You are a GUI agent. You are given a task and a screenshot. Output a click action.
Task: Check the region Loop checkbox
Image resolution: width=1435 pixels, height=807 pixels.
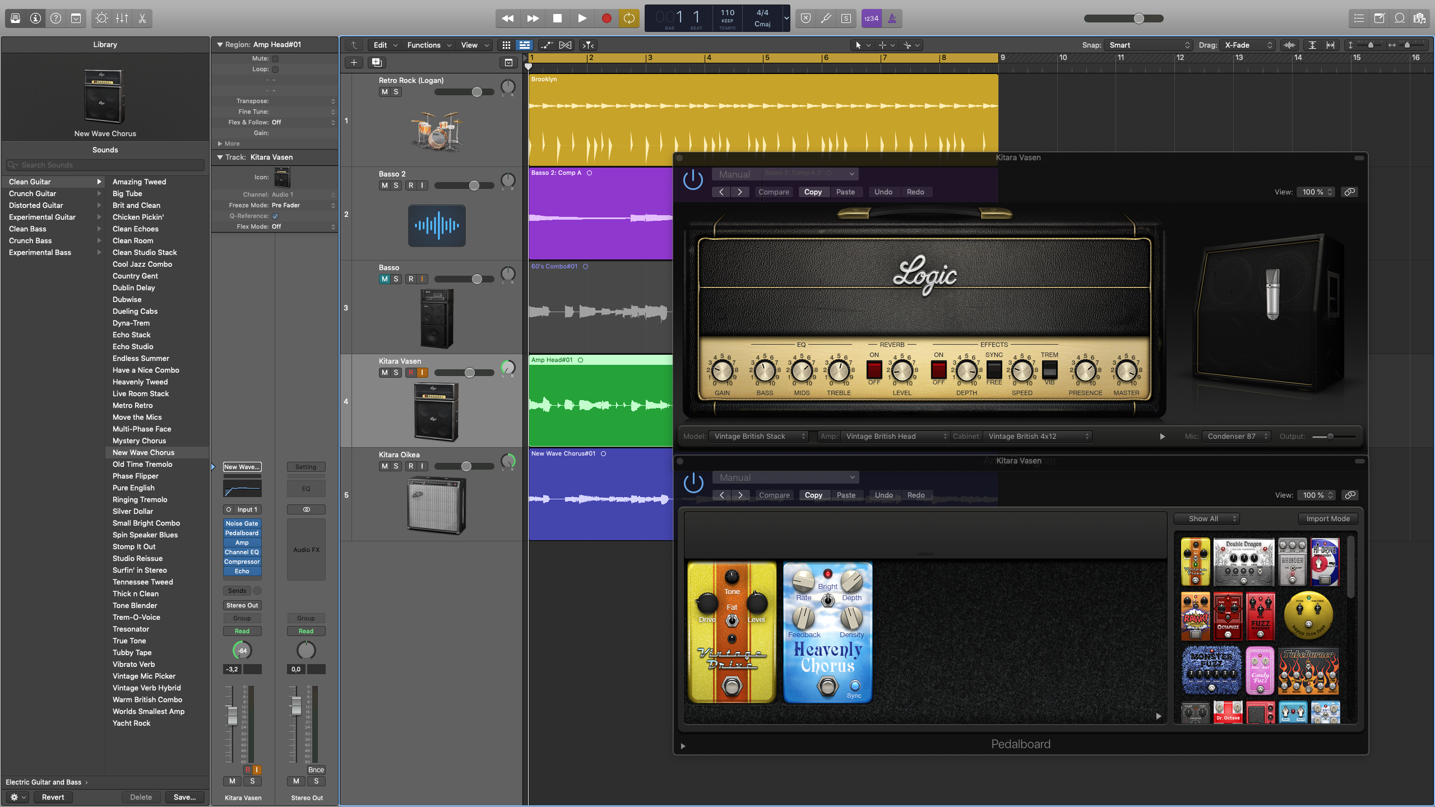coord(275,69)
